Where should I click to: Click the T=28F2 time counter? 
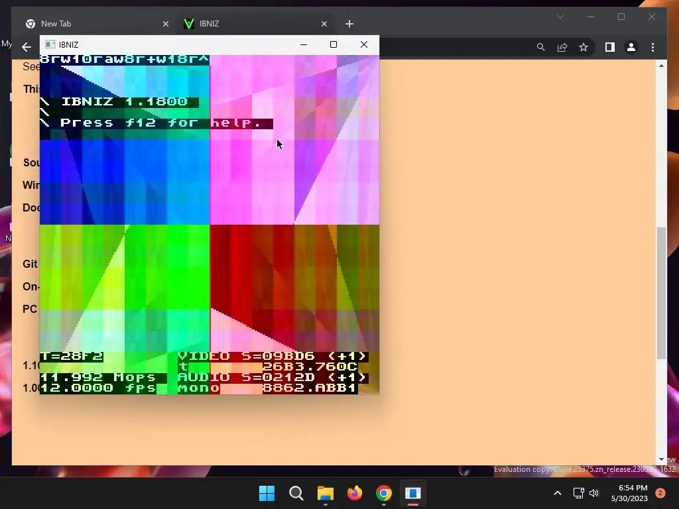[x=72, y=357]
